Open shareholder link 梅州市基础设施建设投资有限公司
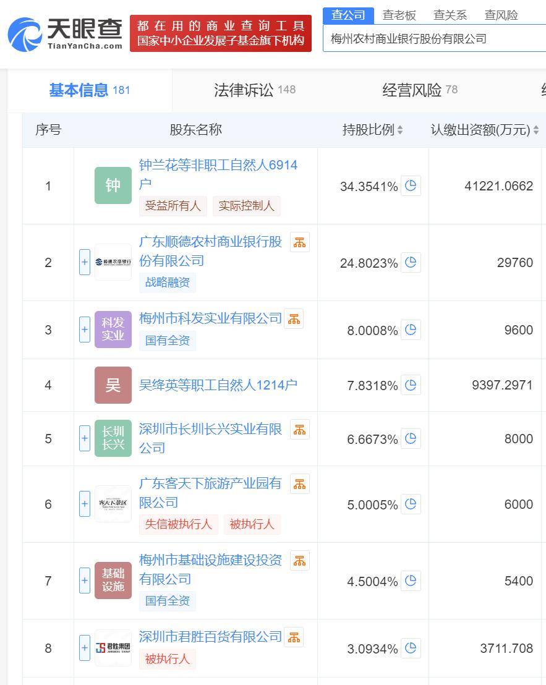Image resolution: width=546 pixels, height=685 pixels. click(210, 569)
